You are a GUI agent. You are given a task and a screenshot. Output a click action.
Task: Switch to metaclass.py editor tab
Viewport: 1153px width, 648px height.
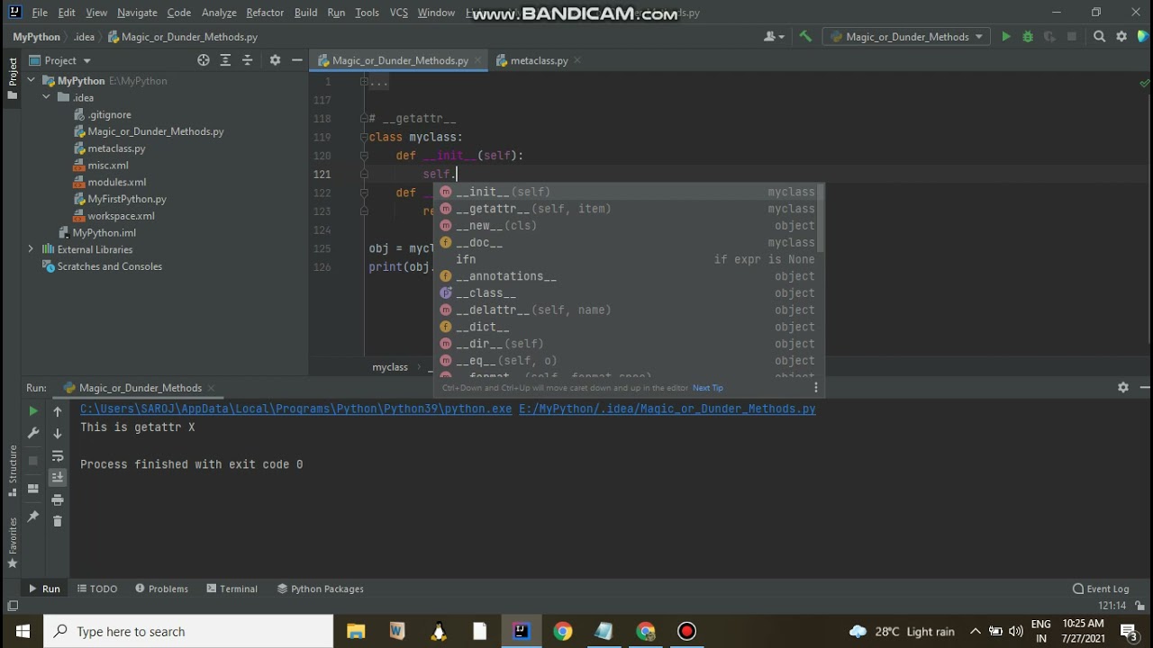tap(539, 60)
